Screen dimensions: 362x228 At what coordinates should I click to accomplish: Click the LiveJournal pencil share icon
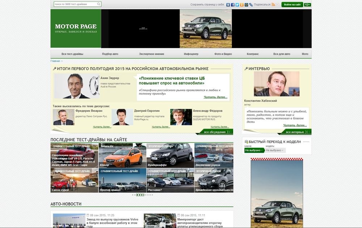point(251,5)
